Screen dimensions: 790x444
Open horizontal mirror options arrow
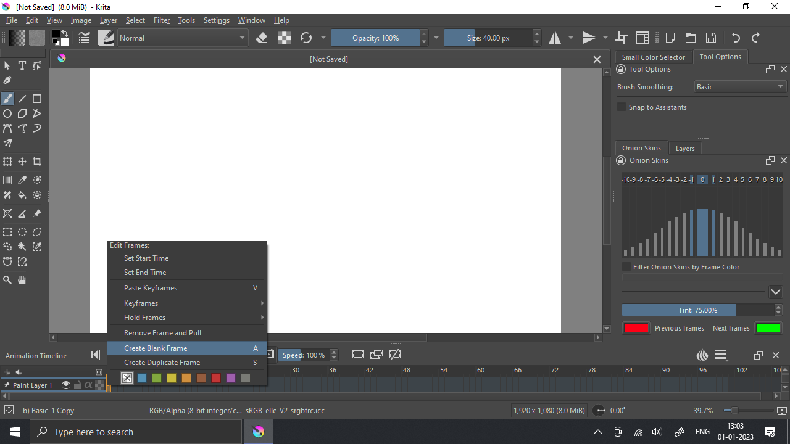pyautogui.click(x=570, y=38)
